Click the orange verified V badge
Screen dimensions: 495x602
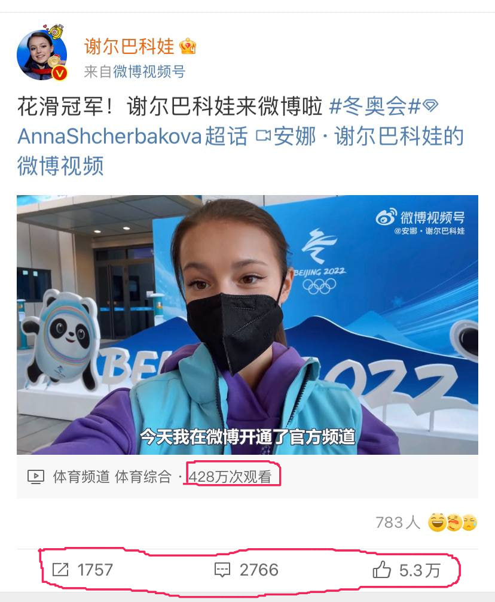[x=59, y=73]
